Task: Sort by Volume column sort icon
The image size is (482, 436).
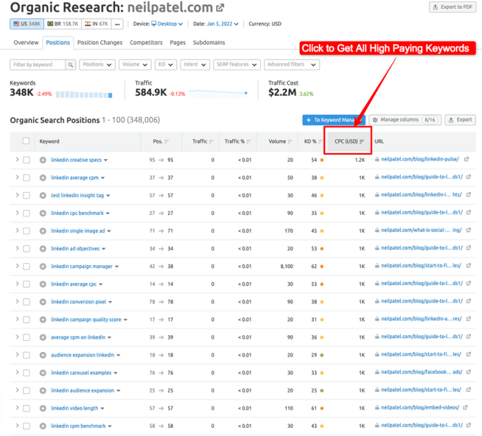Action: click(x=290, y=142)
